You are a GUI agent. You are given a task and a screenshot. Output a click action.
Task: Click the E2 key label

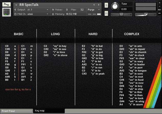pos(83,46)
